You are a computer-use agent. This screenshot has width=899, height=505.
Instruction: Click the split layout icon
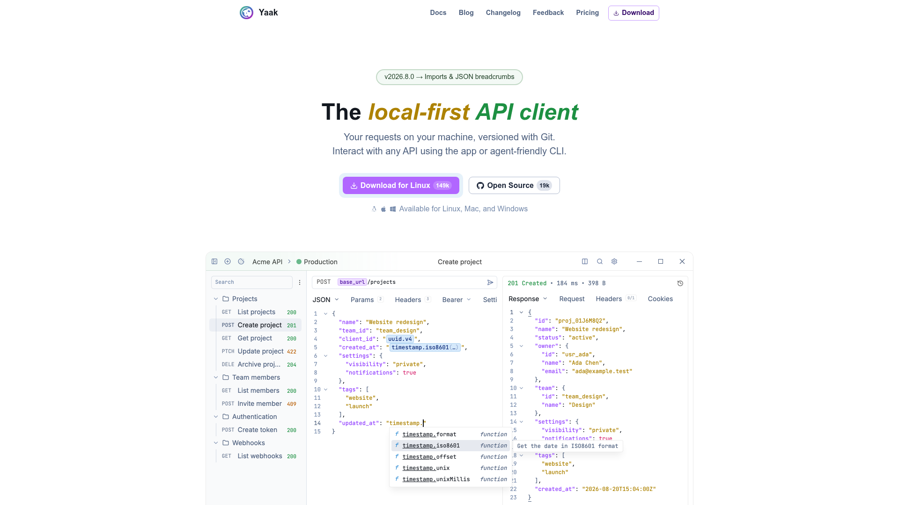(585, 261)
